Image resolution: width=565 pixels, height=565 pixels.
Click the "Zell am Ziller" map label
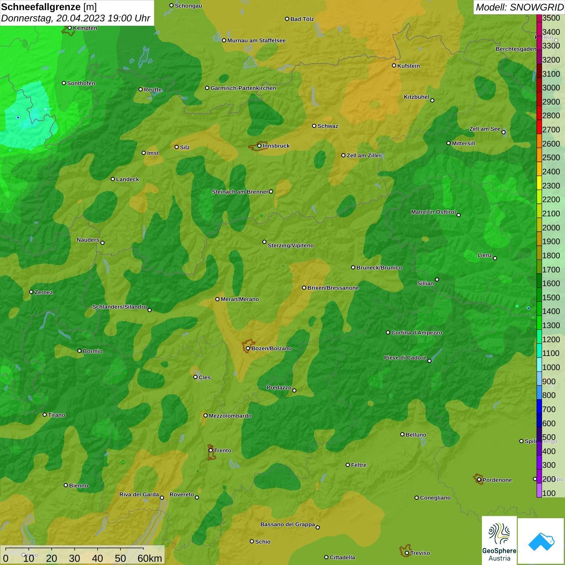(x=364, y=155)
